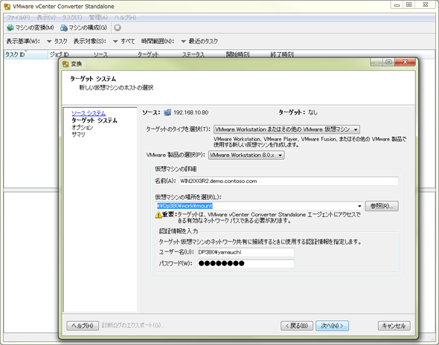Image resolution: width=439 pixels, height=345 pixels.
Task: Click the 名前(A) virtual machine name field
Action: (289, 181)
